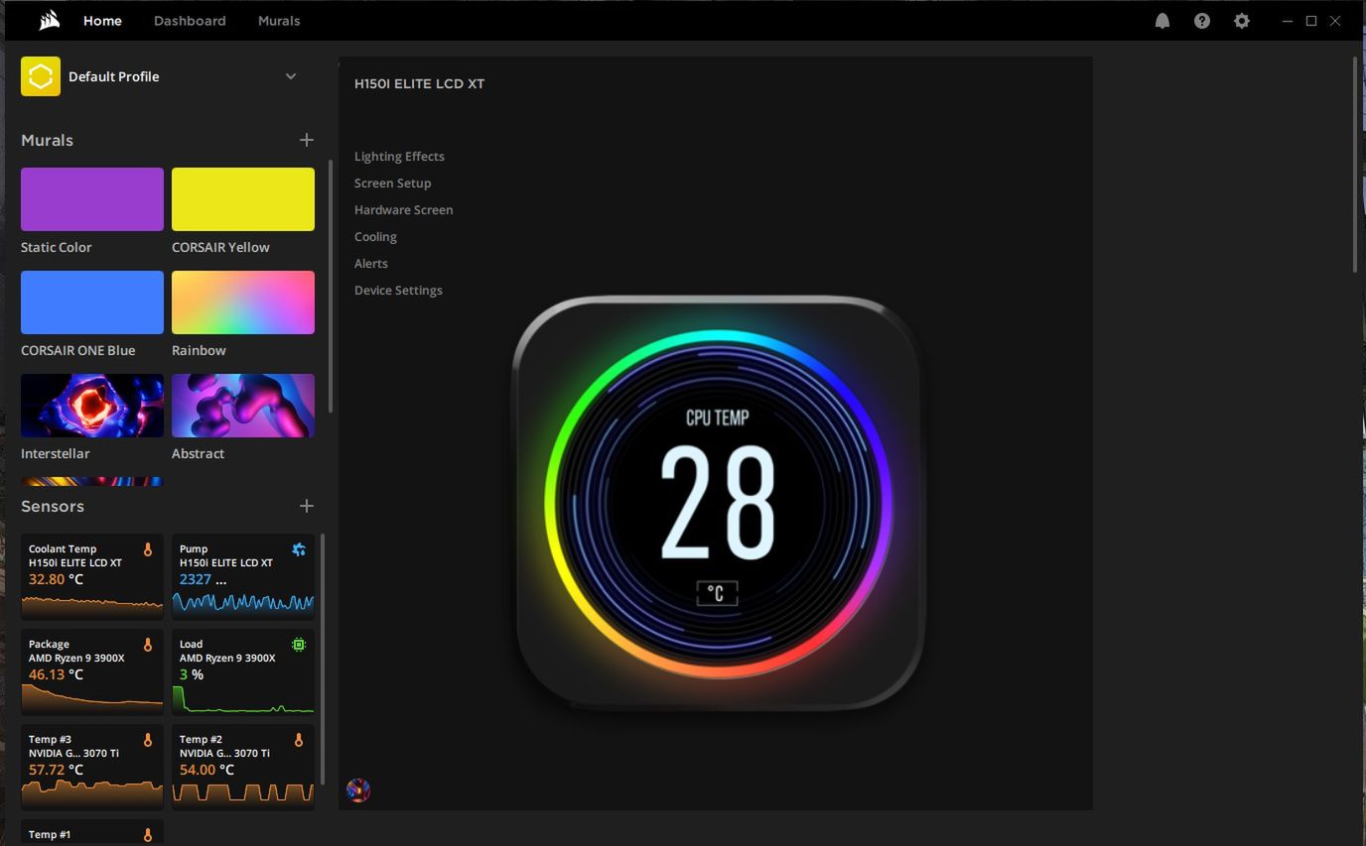
Task: Click the colorful mural icon under device
Action: pyautogui.click(x=358, y=790)
